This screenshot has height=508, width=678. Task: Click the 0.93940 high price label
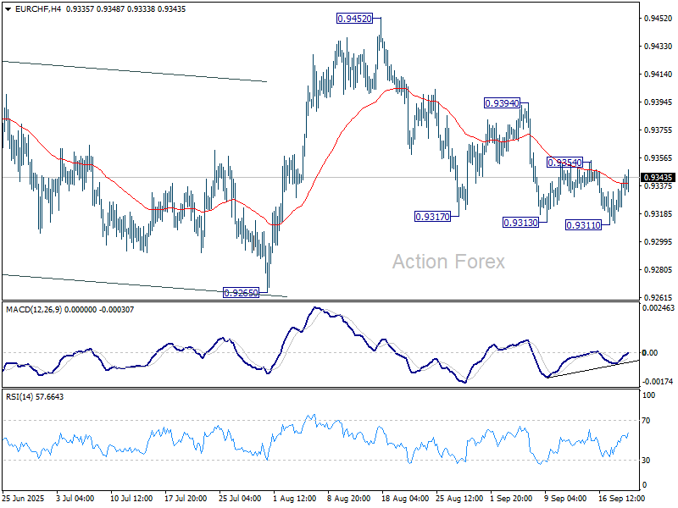[502, 103]
